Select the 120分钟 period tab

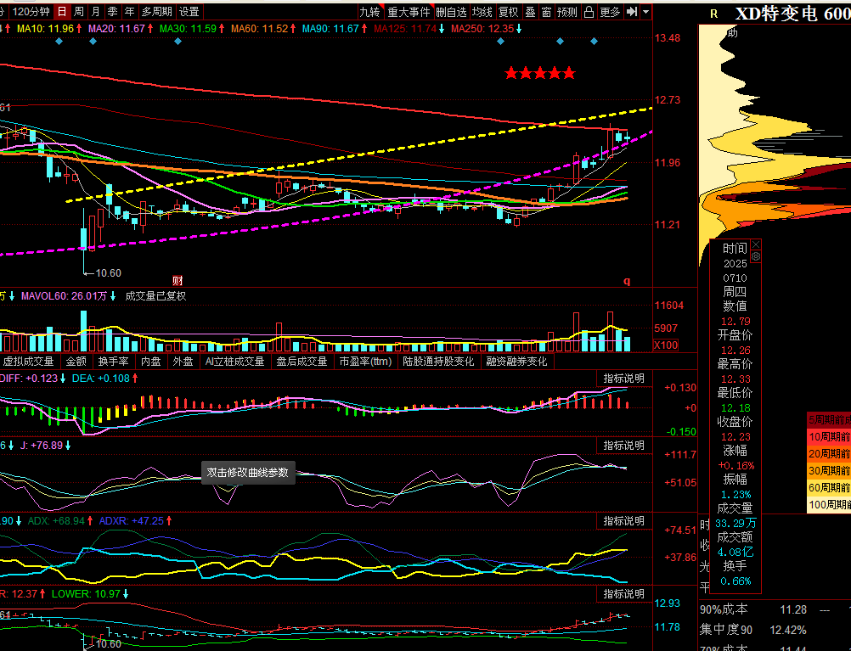point(31,11)
